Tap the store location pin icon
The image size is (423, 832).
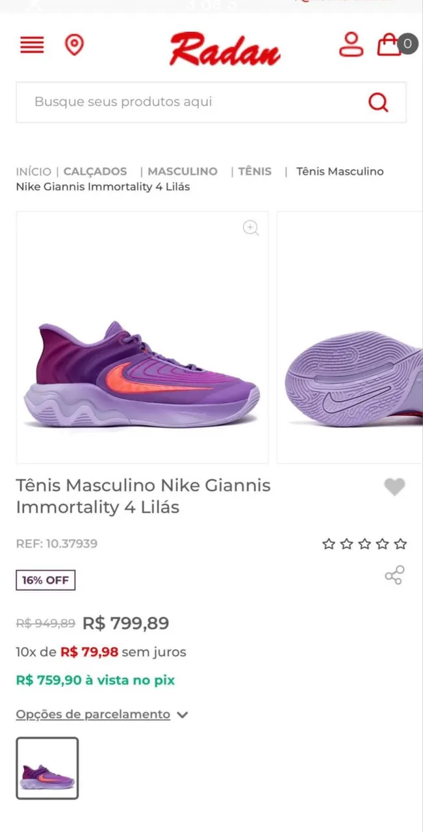point(75,45)
